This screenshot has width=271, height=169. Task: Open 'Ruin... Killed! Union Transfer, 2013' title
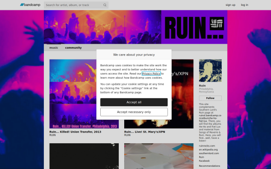tap(75, 132)
